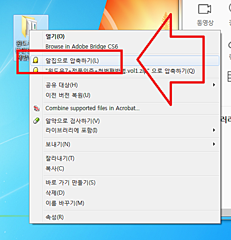Screen dimensions: 231x240
Task: Open 속성(R) properties
Action: pyautogui.click(x=125, y=217)
